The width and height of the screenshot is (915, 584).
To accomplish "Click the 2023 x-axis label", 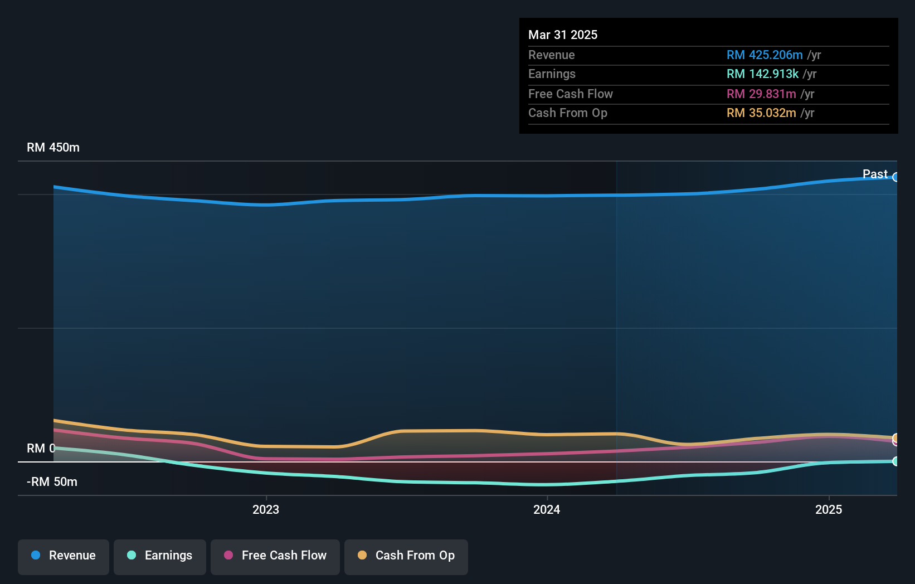I will 266,509.
